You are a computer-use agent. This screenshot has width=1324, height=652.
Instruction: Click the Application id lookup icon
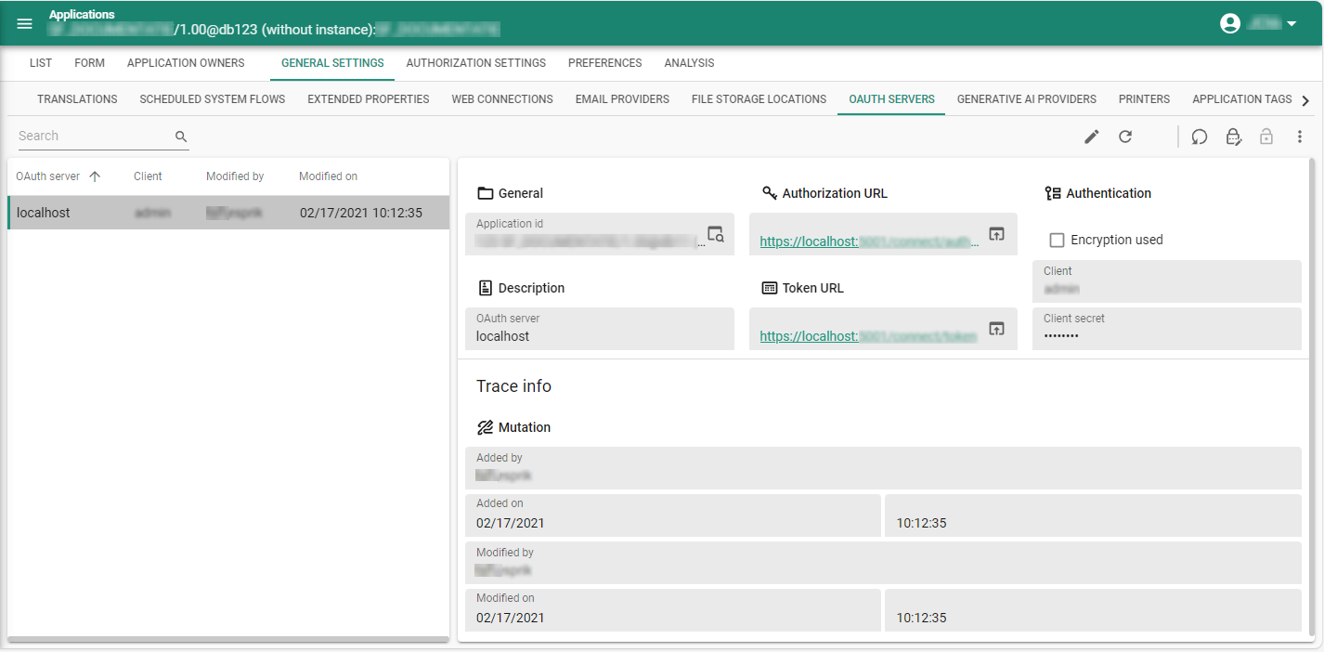click(716, 234)
